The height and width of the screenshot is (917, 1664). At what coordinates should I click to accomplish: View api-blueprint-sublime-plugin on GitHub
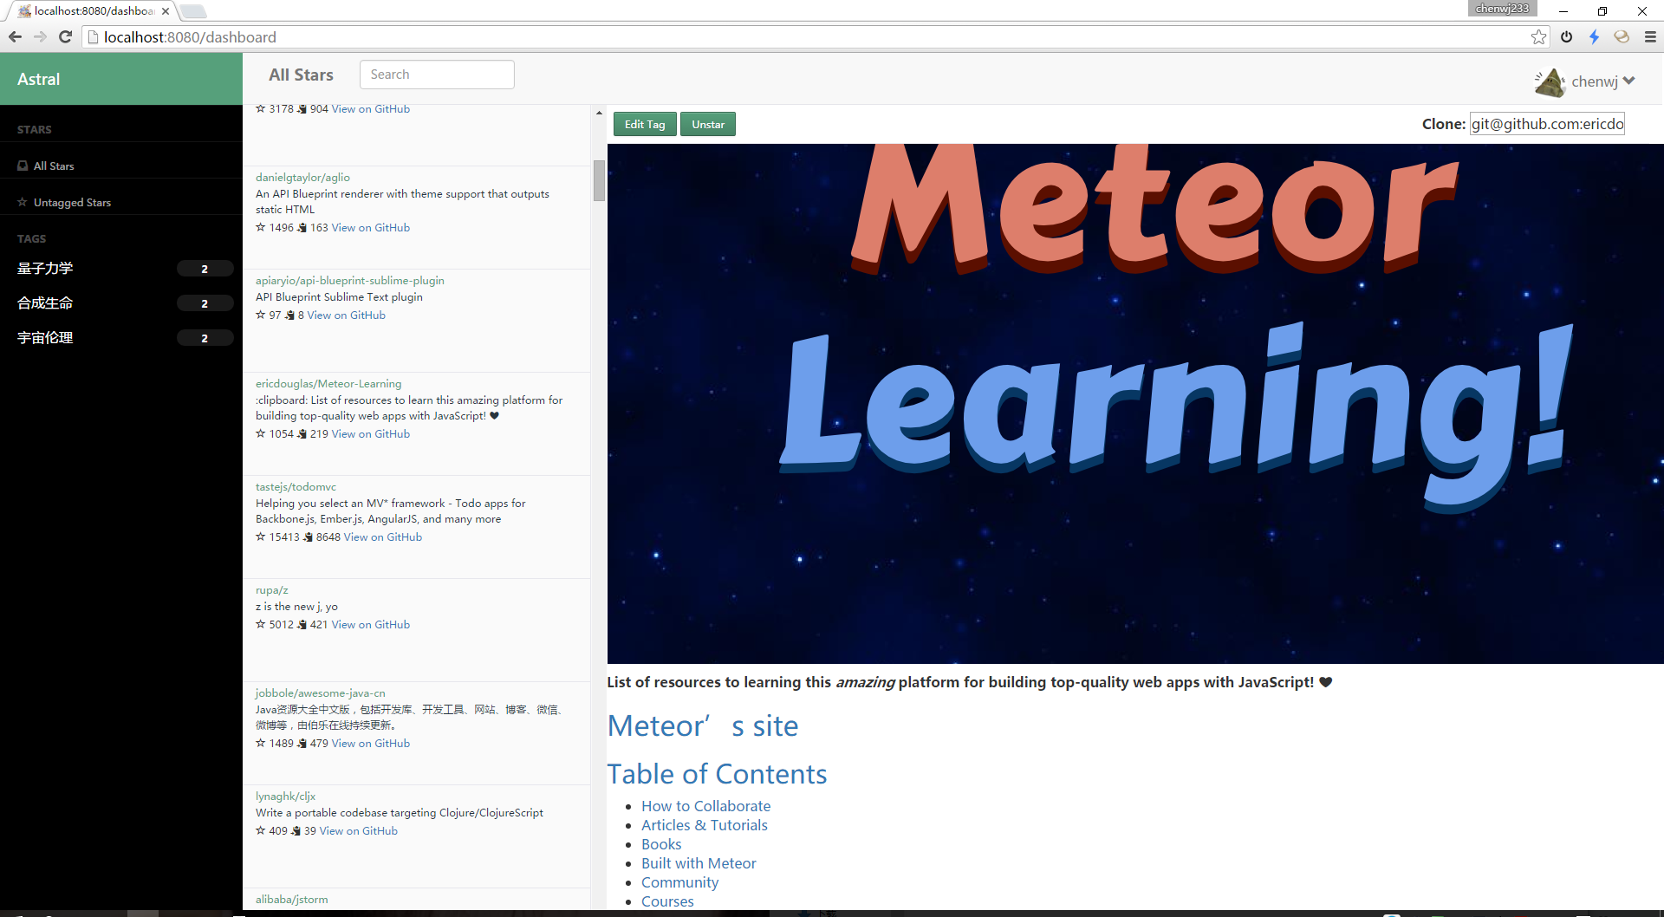point(346,315)
